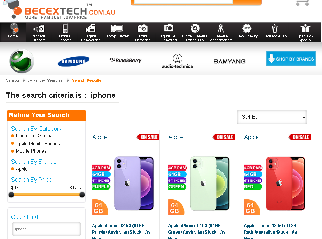The height and width of the screenshot is (239, 322).
Task: Click the BlackBerry brand logo
Action: (x=126, y=60)
